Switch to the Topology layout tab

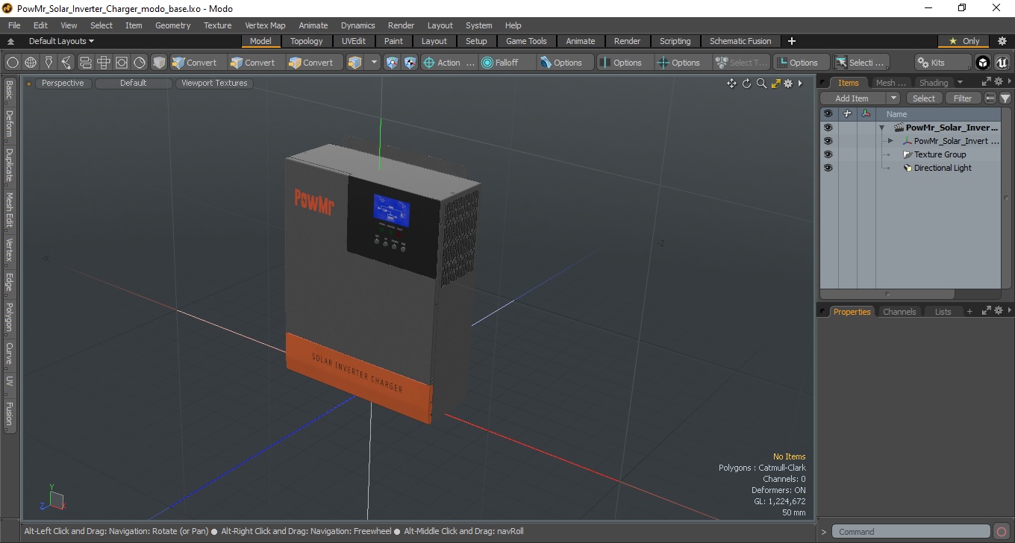pyautogui.click(x=307, y=41)
